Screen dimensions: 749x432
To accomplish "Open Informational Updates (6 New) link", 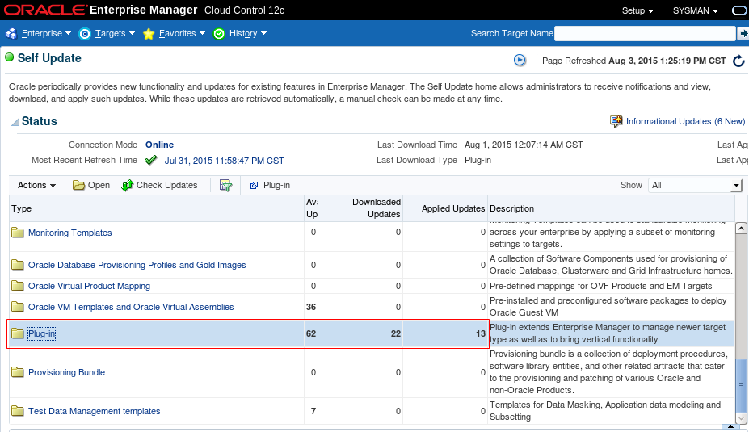I will point(685,121).
